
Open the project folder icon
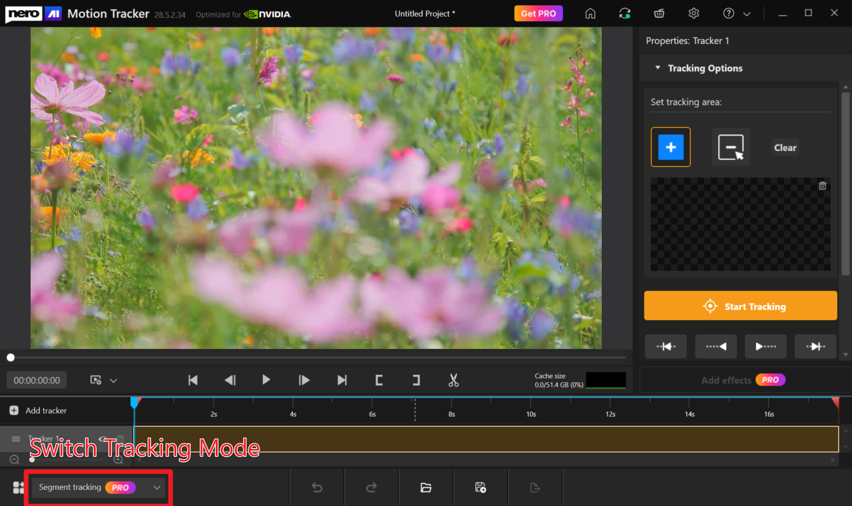click(426, 488)
